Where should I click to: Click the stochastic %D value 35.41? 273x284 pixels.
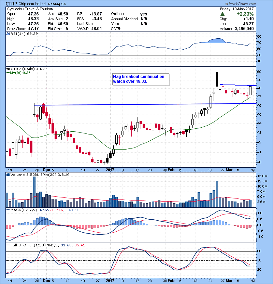80,245
